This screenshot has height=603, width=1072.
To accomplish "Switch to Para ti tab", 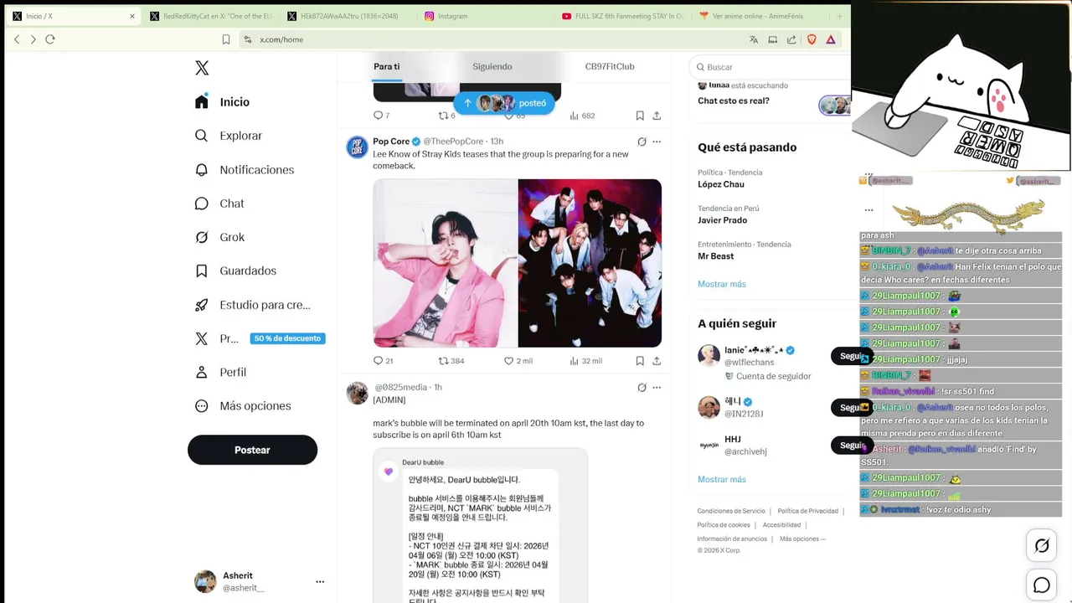I will click(x=386, y=67).
